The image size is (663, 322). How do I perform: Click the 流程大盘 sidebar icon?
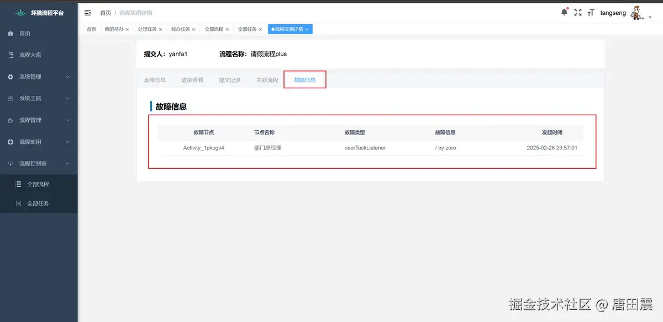10,55
